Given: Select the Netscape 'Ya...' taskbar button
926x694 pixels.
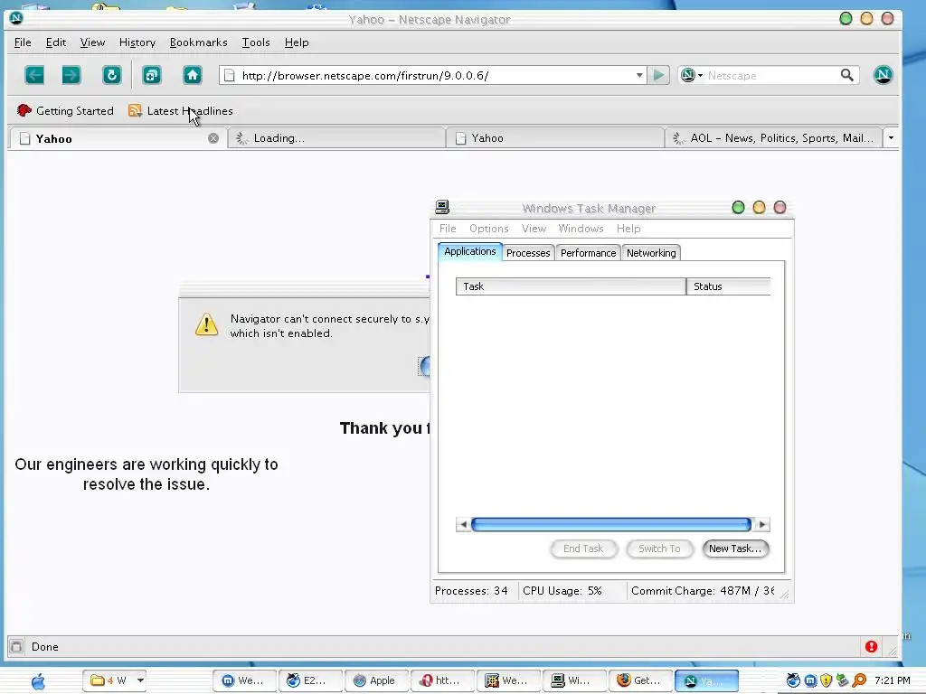Looking at the screenshot, I should pyautogui.click(x=706, y=680).
